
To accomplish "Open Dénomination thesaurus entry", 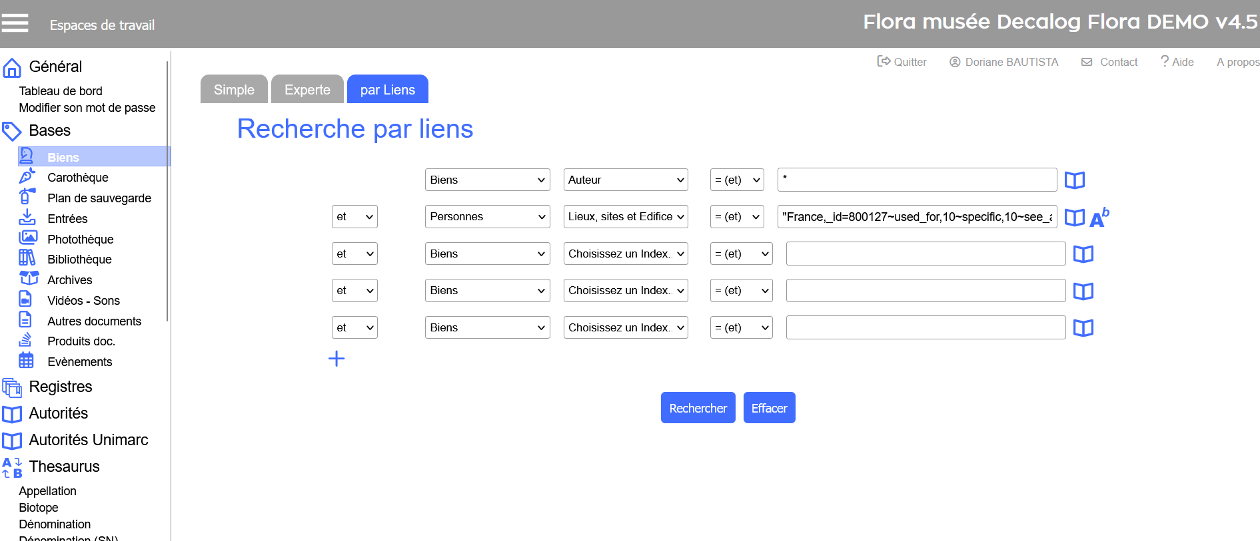I will point(55,524).
